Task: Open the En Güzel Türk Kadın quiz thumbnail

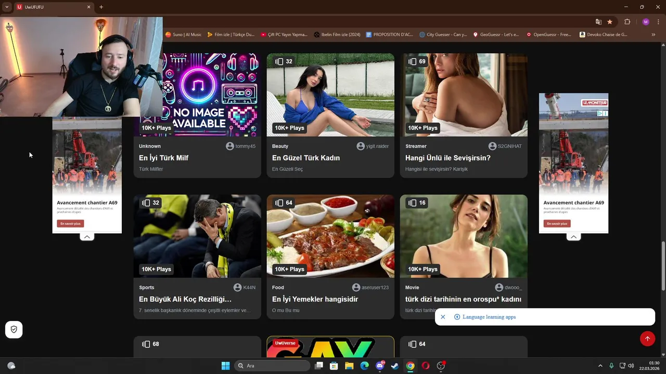Action: click(330, 95)
